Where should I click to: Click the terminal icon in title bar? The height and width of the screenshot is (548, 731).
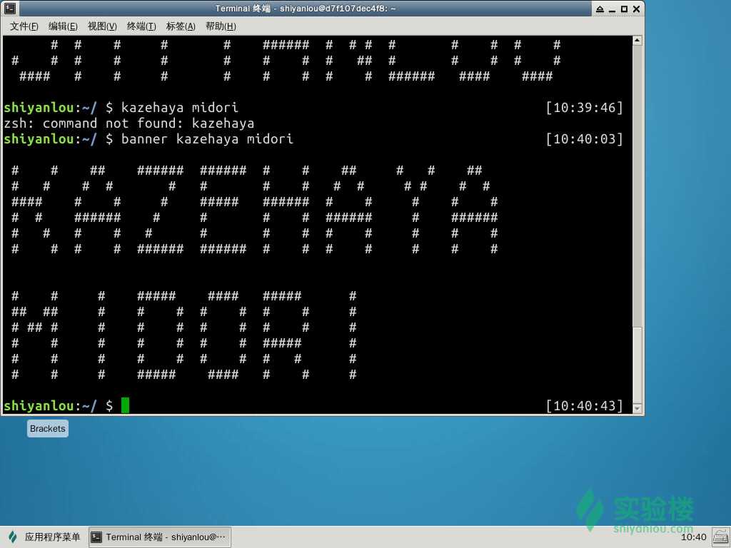tap(10, 9)
